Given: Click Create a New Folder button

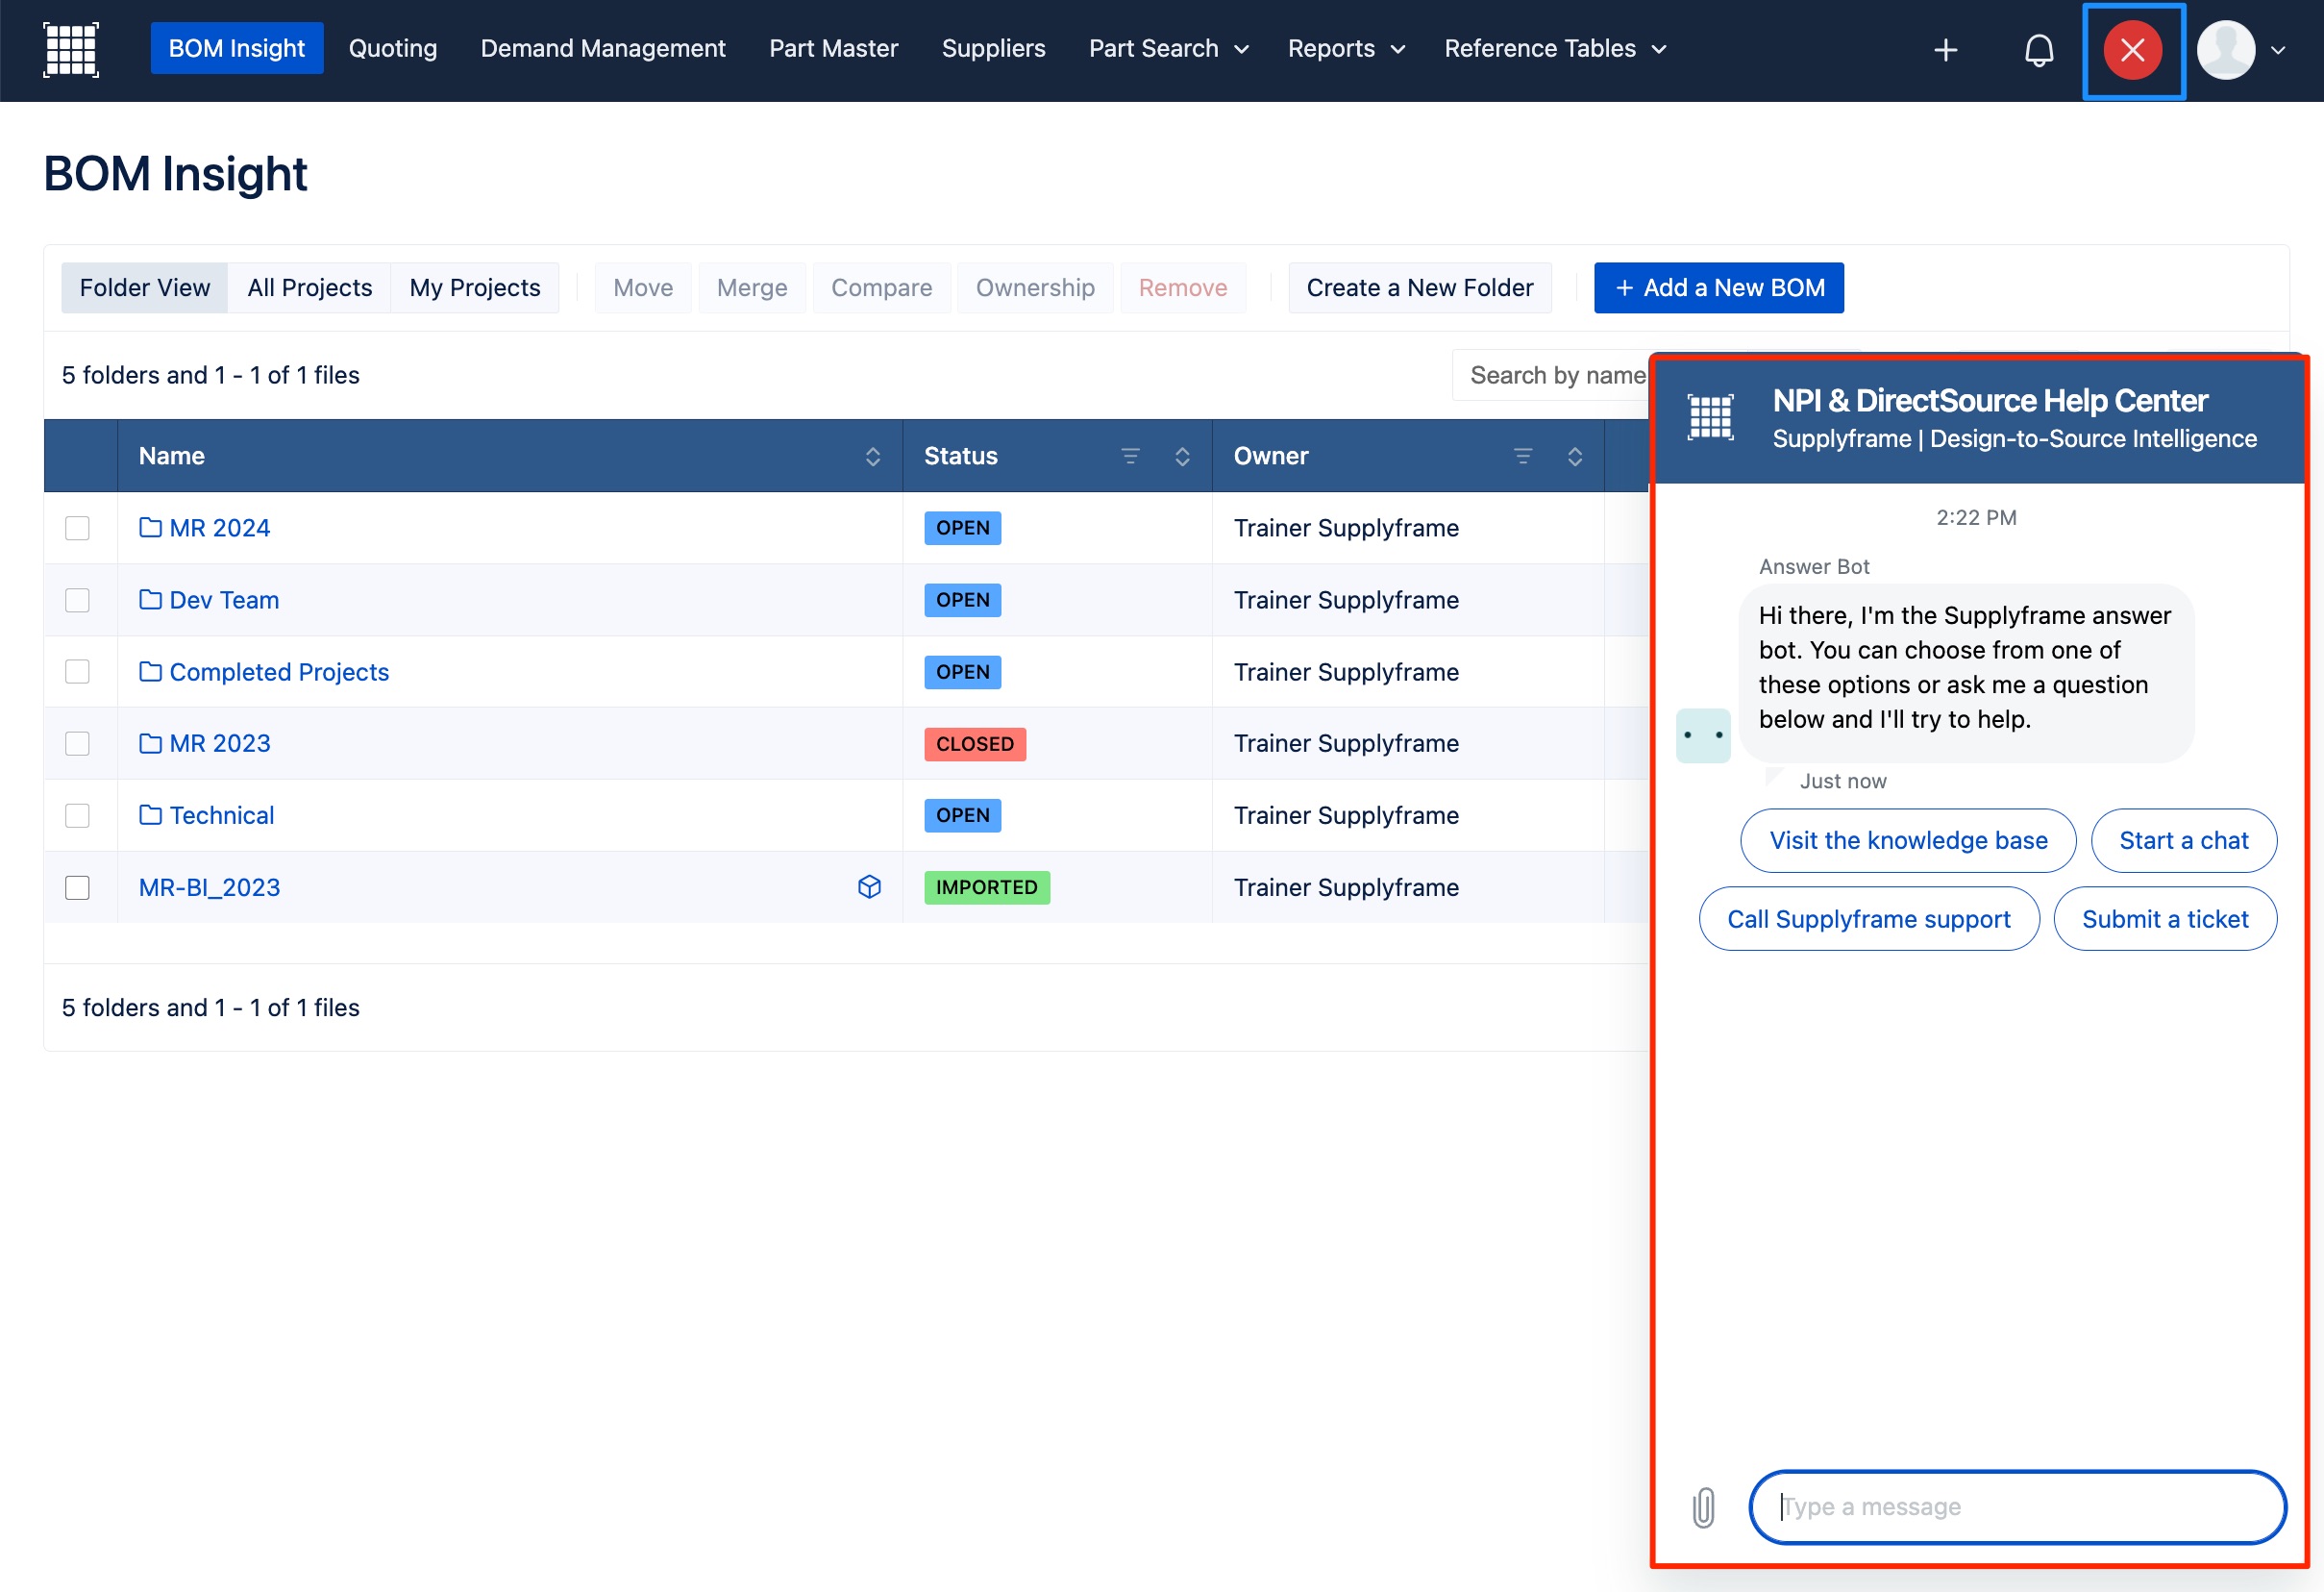Looking at the screenshot, I should (x=1420, y=288).
